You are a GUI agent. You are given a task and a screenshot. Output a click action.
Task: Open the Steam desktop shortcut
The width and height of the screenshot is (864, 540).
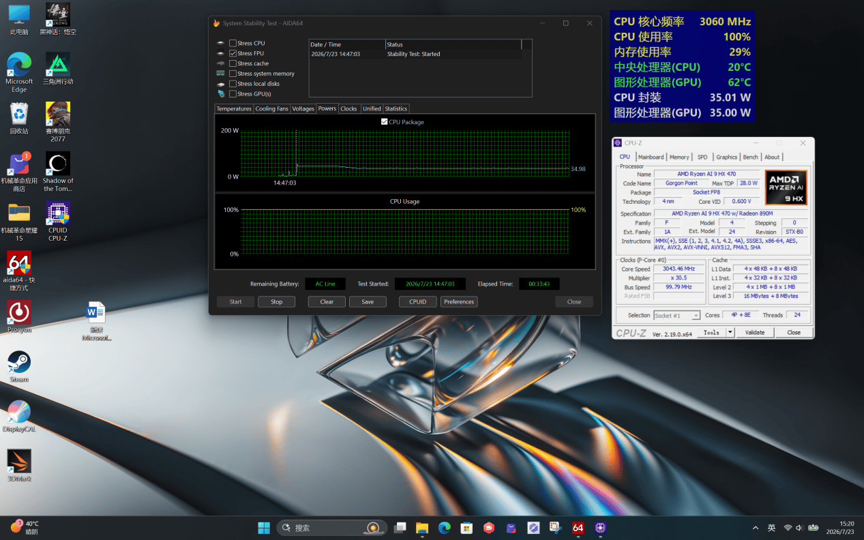click(x=19, y=366)
